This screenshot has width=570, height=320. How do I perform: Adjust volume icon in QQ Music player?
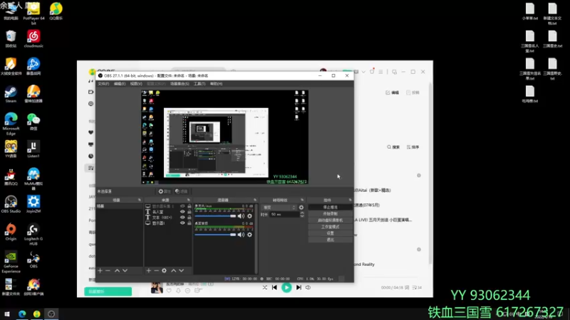tap(309, 287)
